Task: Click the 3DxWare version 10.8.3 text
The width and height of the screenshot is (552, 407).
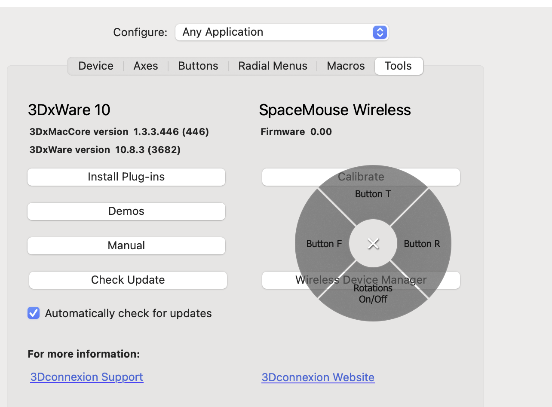Action: (105, 150)
